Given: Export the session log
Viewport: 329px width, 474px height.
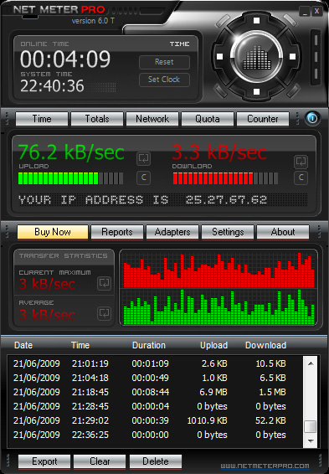Looking at the screenshot, I should pyautogui.click(x=44, y=461).
